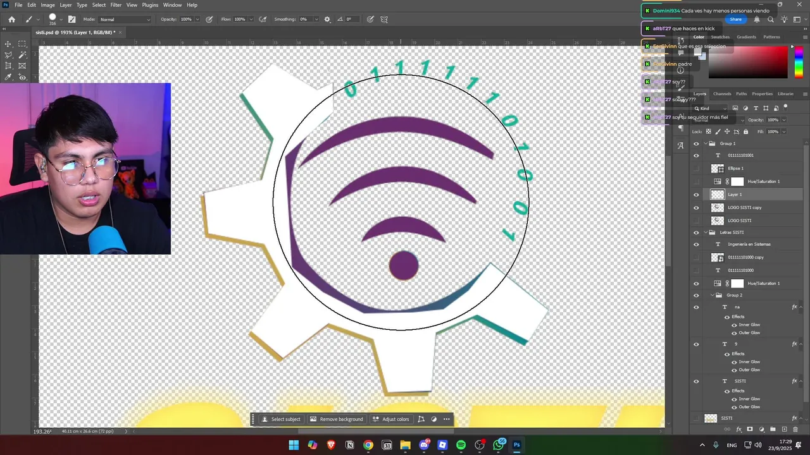This screenshot has width=810, height=455.
Task: Delete layer trash icon
Action: tap(795, 430)
